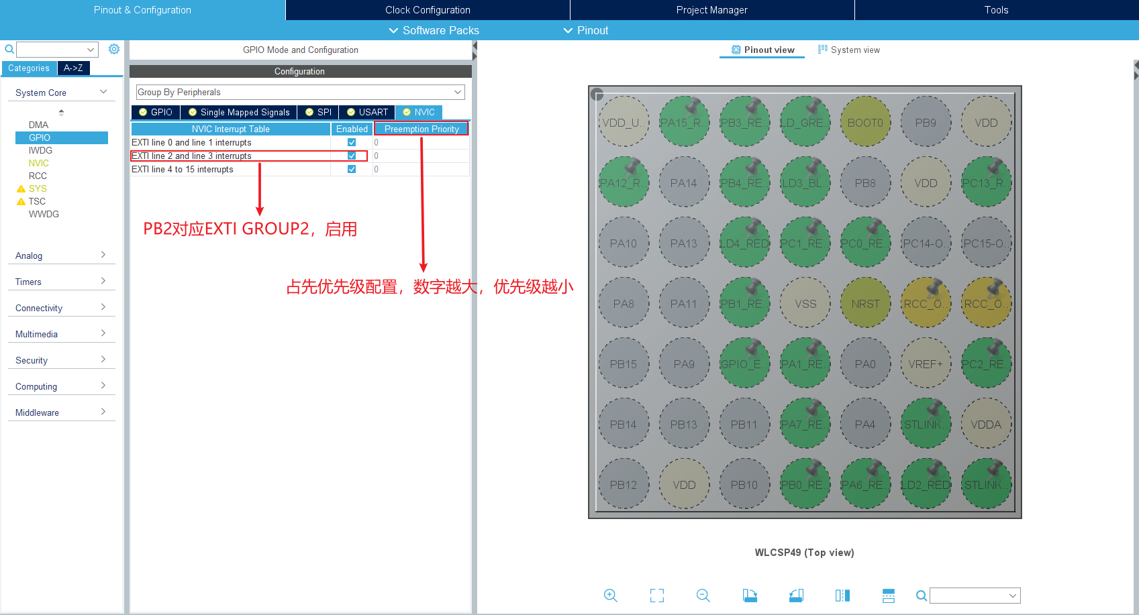The width and height of the screenshot is (1139, 615).
Task: Click the zoom out magnifier icon
Action: pos(703,595)
